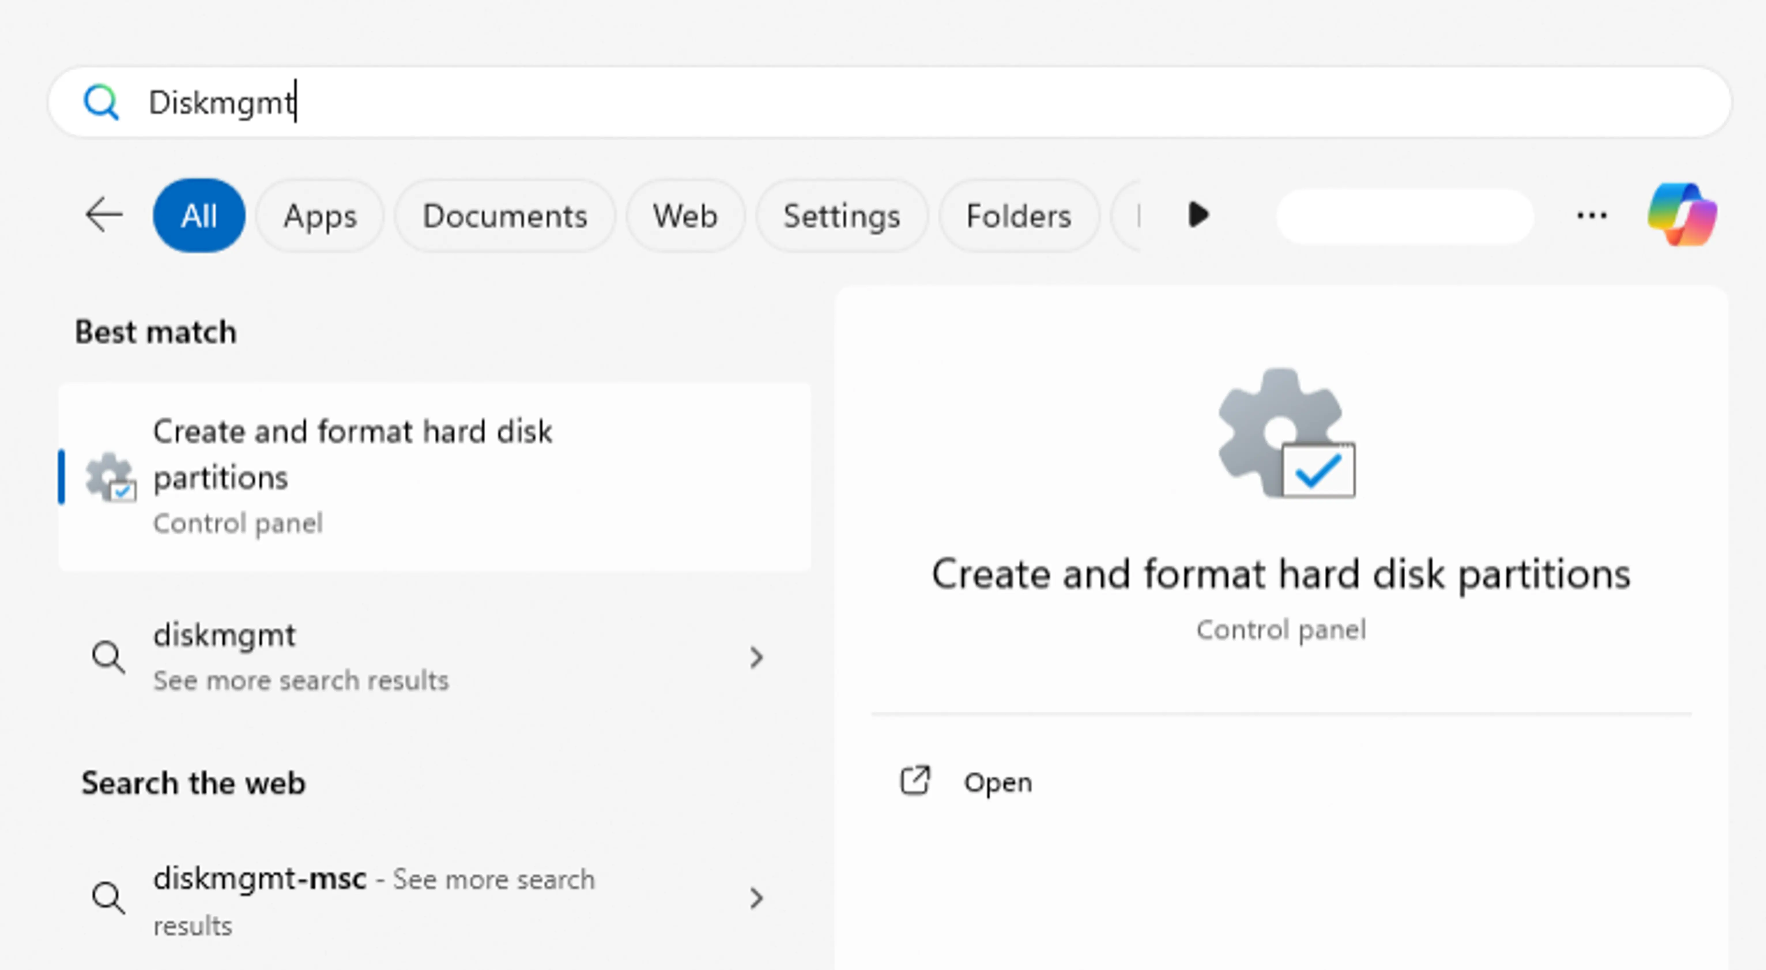Select the All filter tab
Image resolution: width=1766 pixels, height=970 pixels.
tap(199, 215)
